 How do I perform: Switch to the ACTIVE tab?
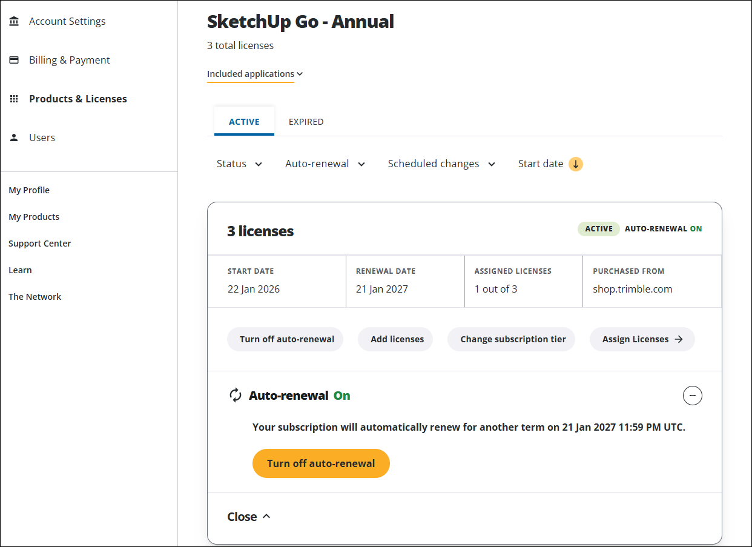[244, 121]
